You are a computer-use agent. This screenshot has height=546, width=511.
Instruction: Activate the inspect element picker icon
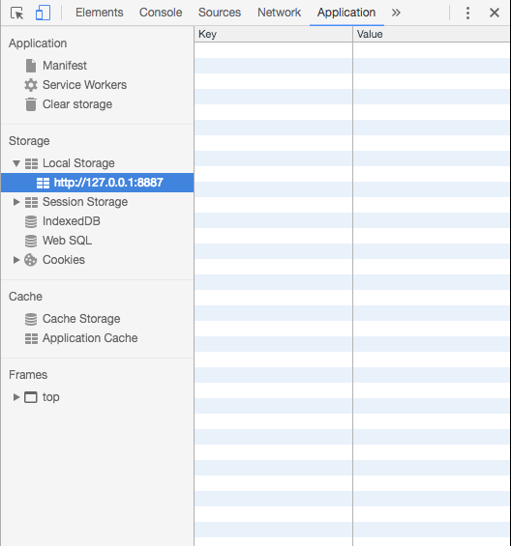point(17,13)
